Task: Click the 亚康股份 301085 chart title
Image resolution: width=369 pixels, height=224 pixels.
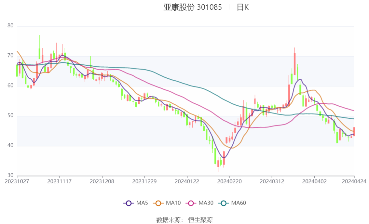Action: [192, 7]
